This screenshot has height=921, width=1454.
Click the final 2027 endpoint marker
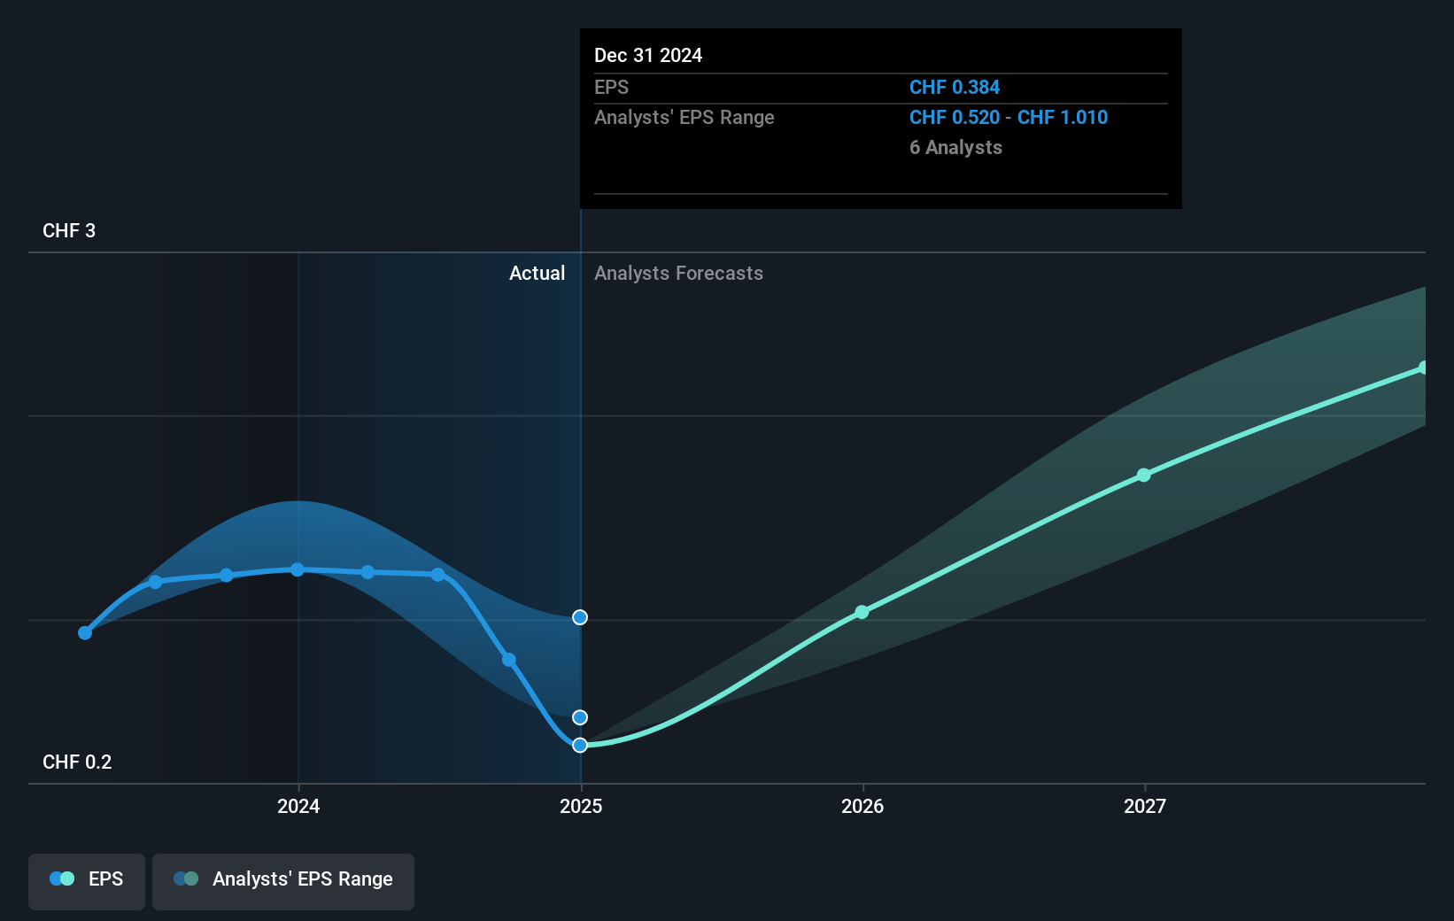point(1424,367)
